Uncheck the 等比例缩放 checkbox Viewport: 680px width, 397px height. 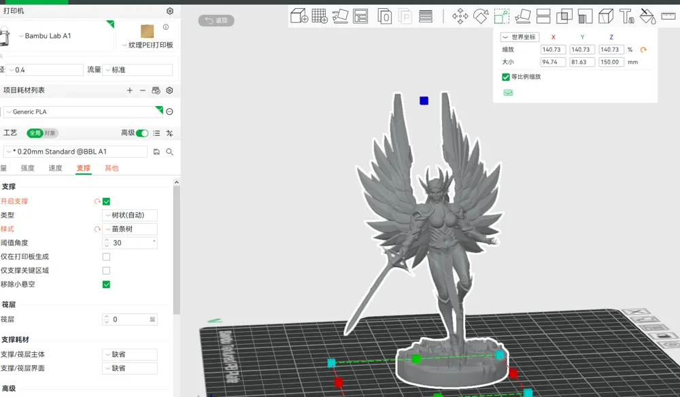click(506, 77)
